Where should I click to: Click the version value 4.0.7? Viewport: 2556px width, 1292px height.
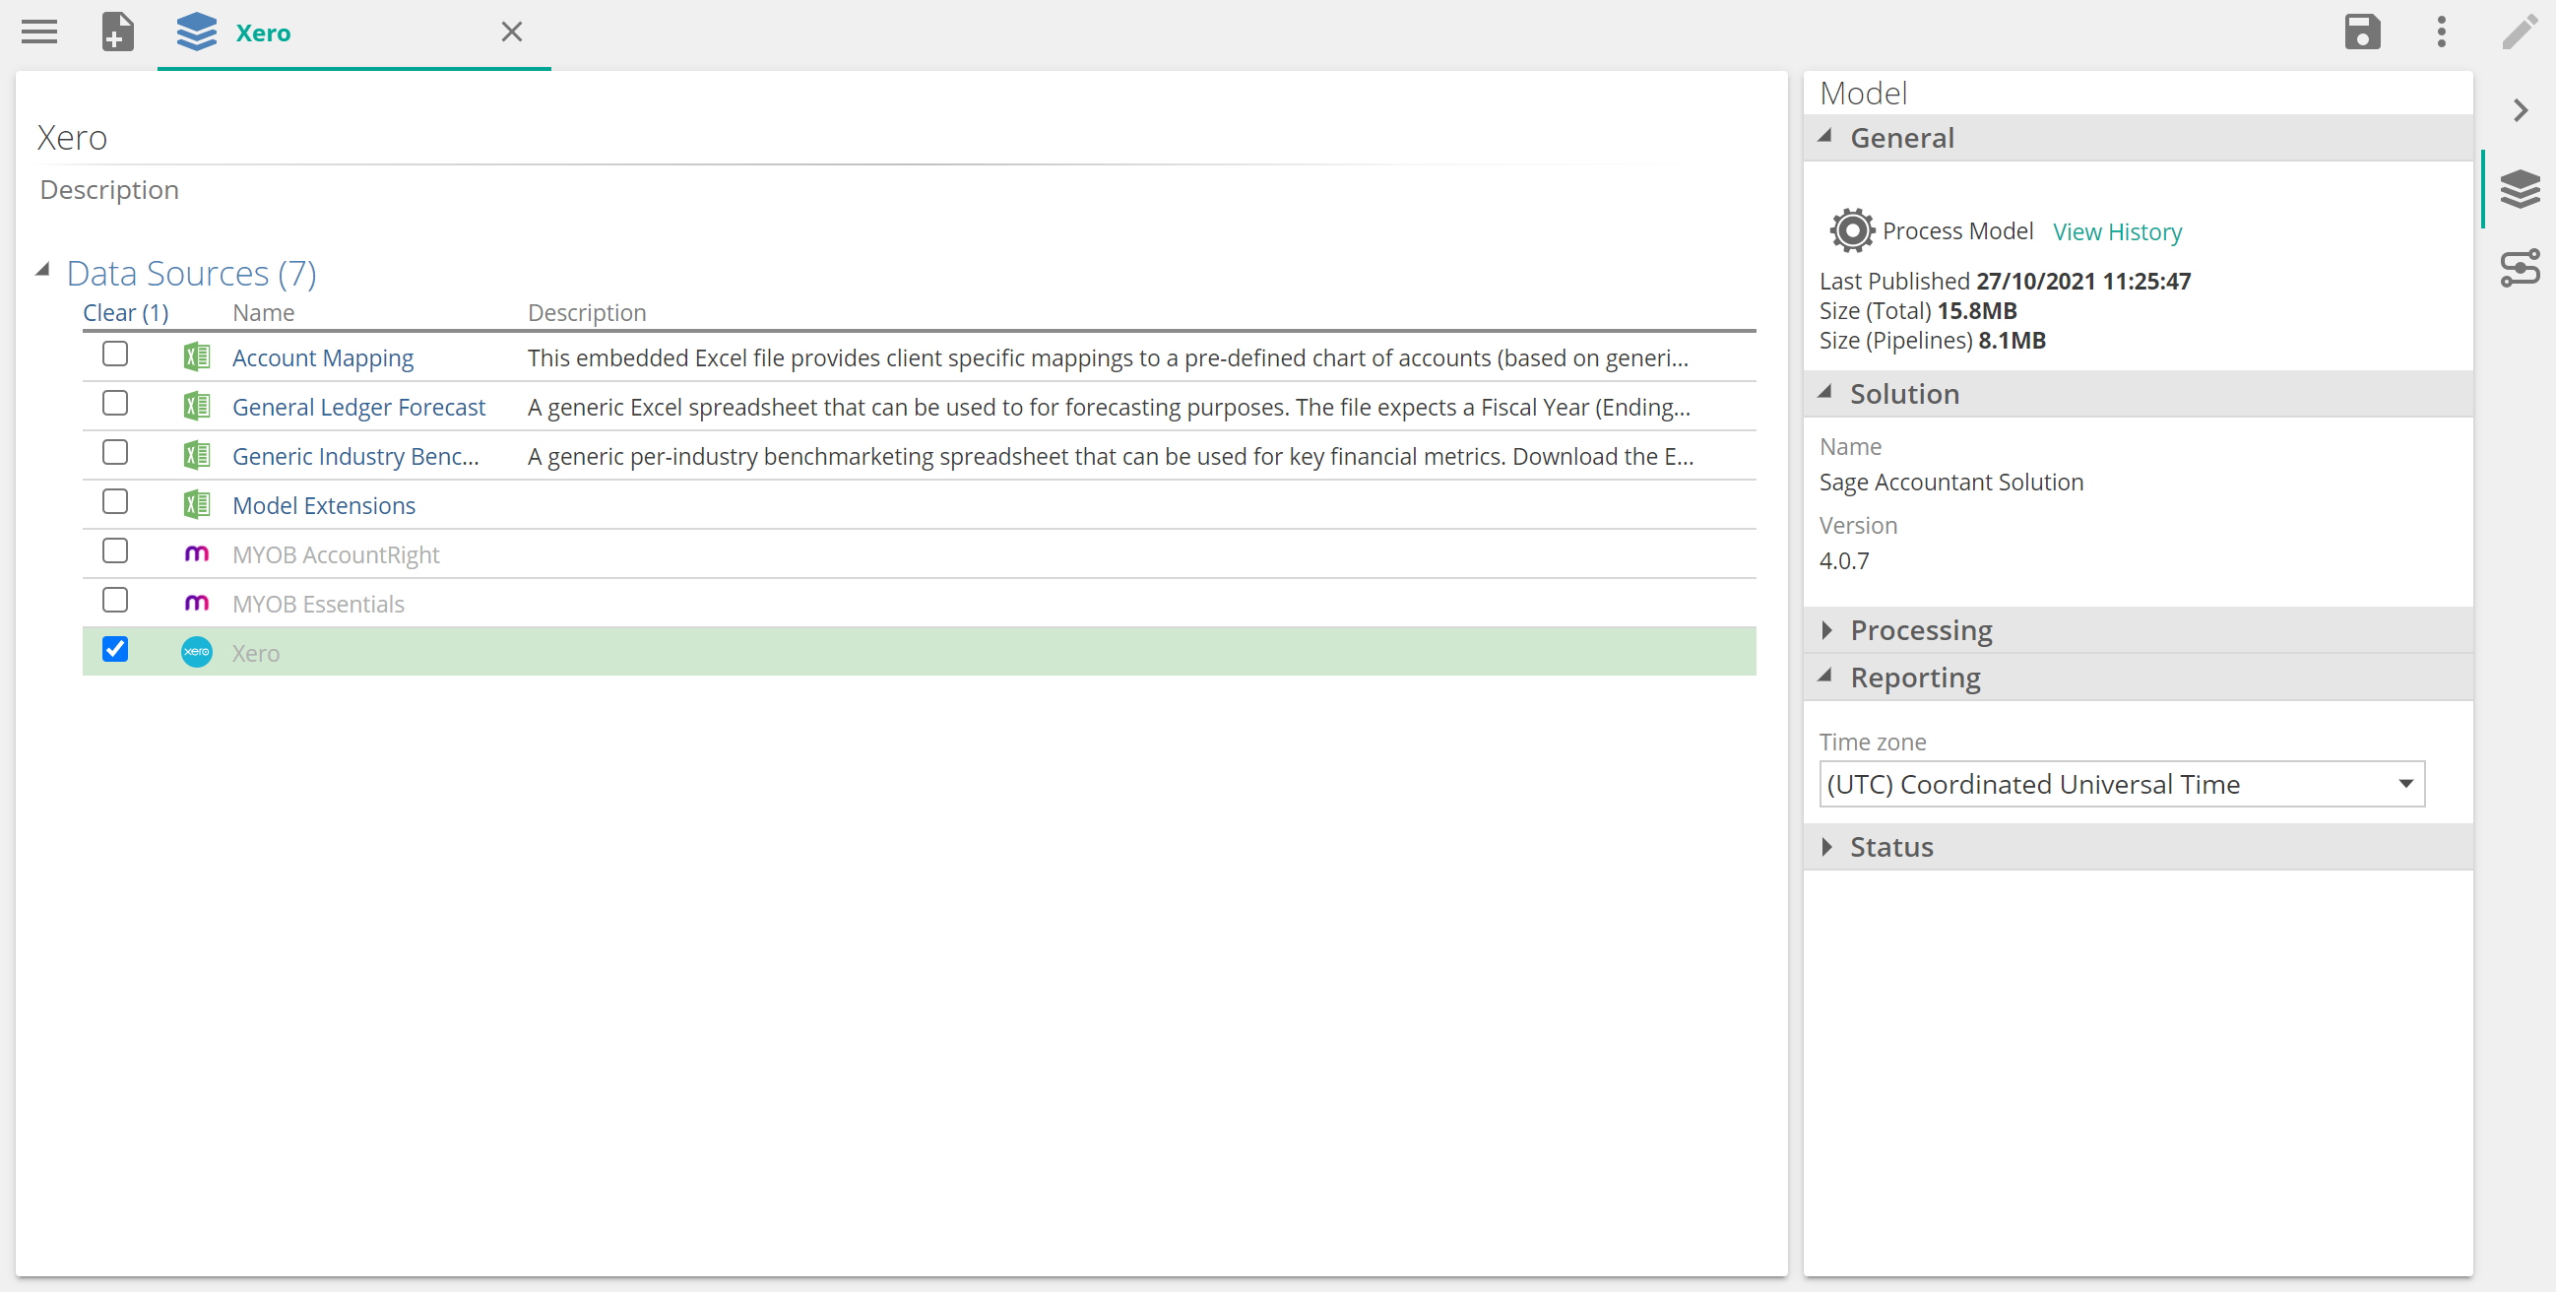[x=1843, y=560]
